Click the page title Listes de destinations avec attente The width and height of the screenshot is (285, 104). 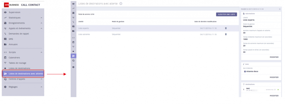click(98, 3)
